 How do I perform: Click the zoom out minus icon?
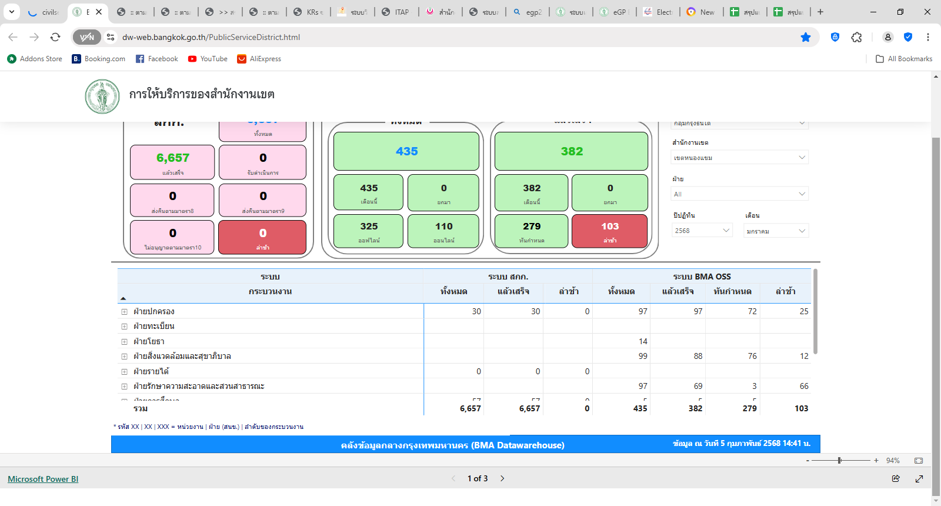(807, 461)
